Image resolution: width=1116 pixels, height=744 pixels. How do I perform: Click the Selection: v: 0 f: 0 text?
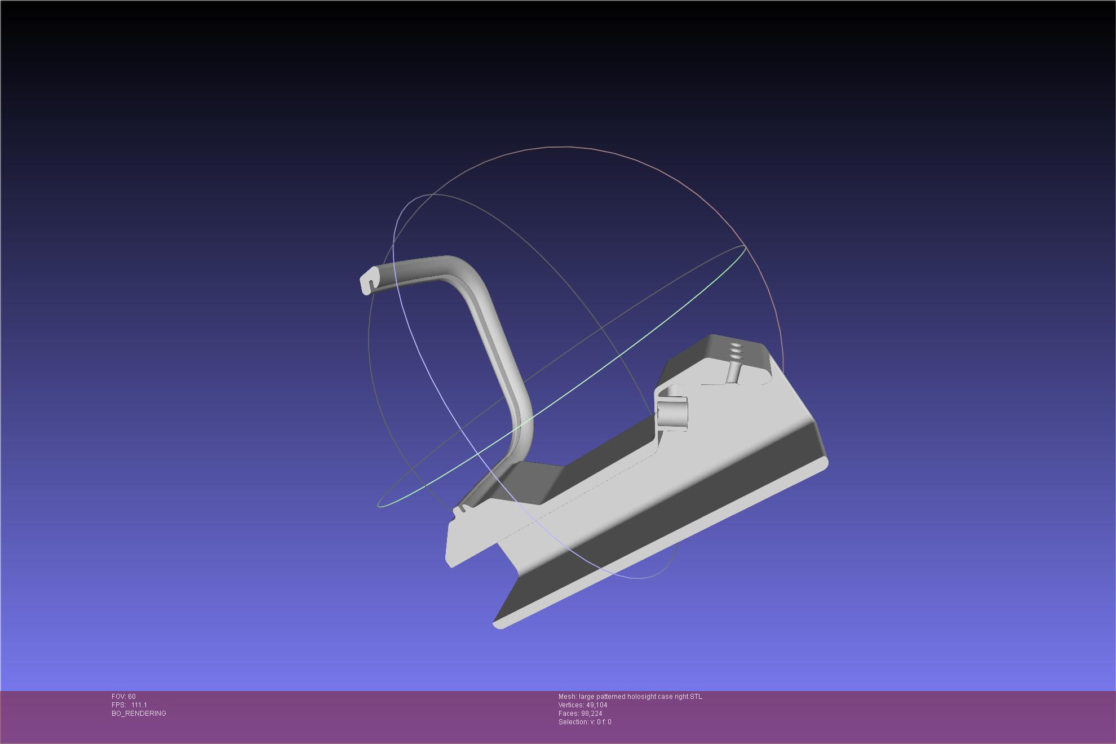(584, 722)
